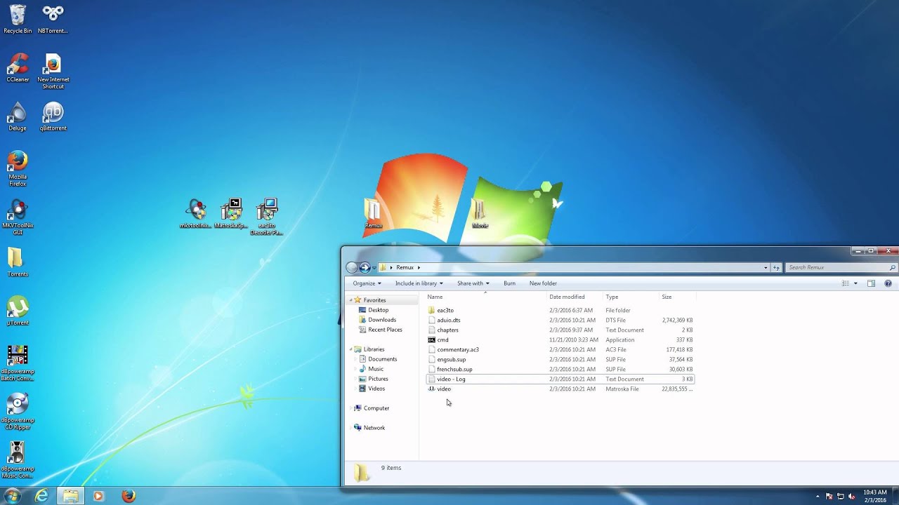This screenshot has height=505, width=899.
Task: Click the Windows Start button
Action: [13, 496]
